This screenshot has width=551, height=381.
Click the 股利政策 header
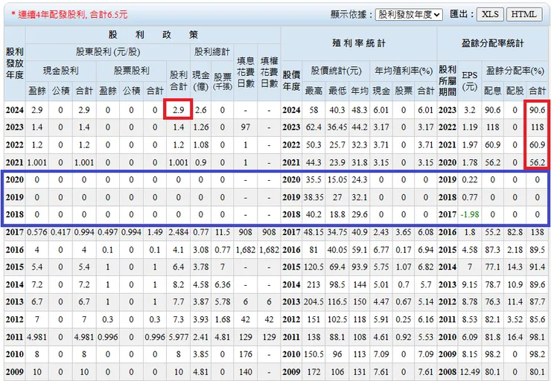click(x=153, y=35)
